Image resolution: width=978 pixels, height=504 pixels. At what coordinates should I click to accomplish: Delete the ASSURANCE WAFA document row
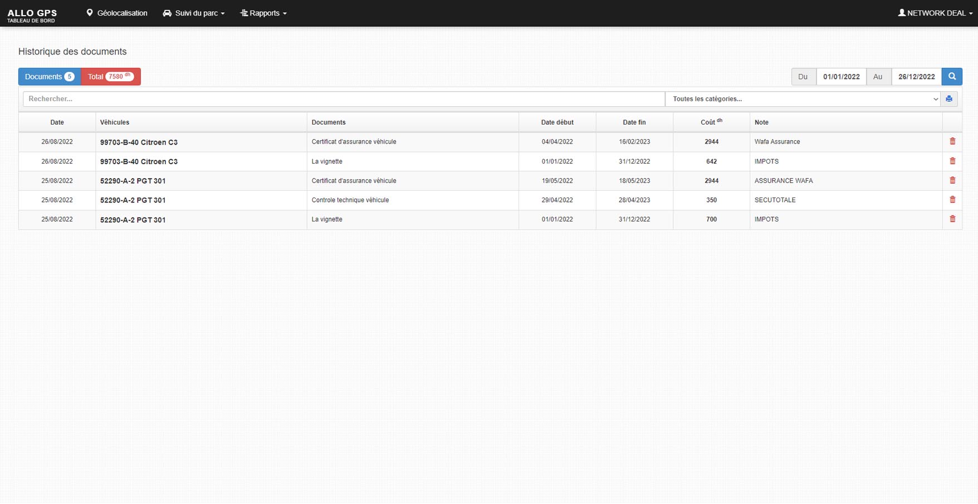(x=952, y=181)
